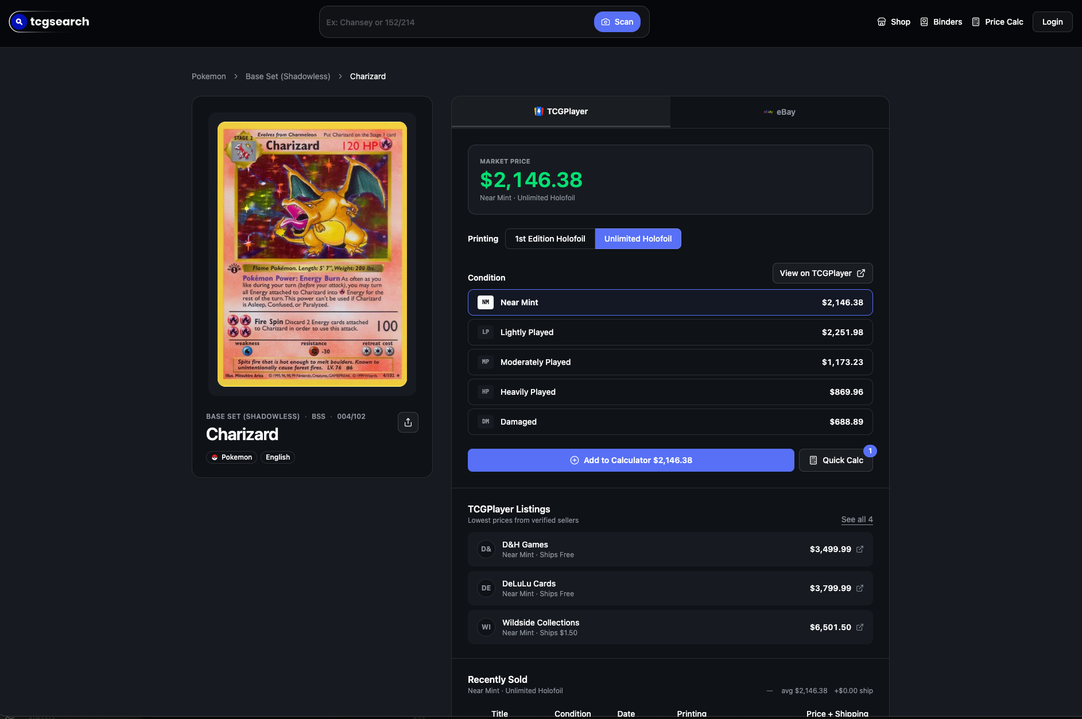1082x719 pixels.
Task: Open View on TCGPlayer link
Action: [823, 273]
